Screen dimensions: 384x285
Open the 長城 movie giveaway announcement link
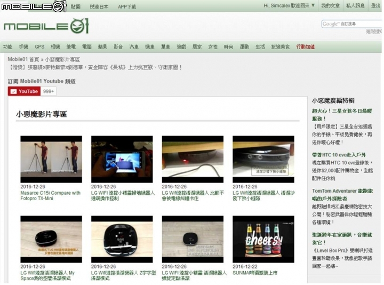coord(95,67)
